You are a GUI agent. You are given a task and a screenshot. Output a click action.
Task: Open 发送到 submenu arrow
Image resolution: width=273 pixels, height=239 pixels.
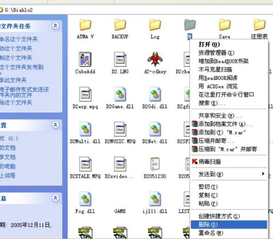(x=263, y=173)
